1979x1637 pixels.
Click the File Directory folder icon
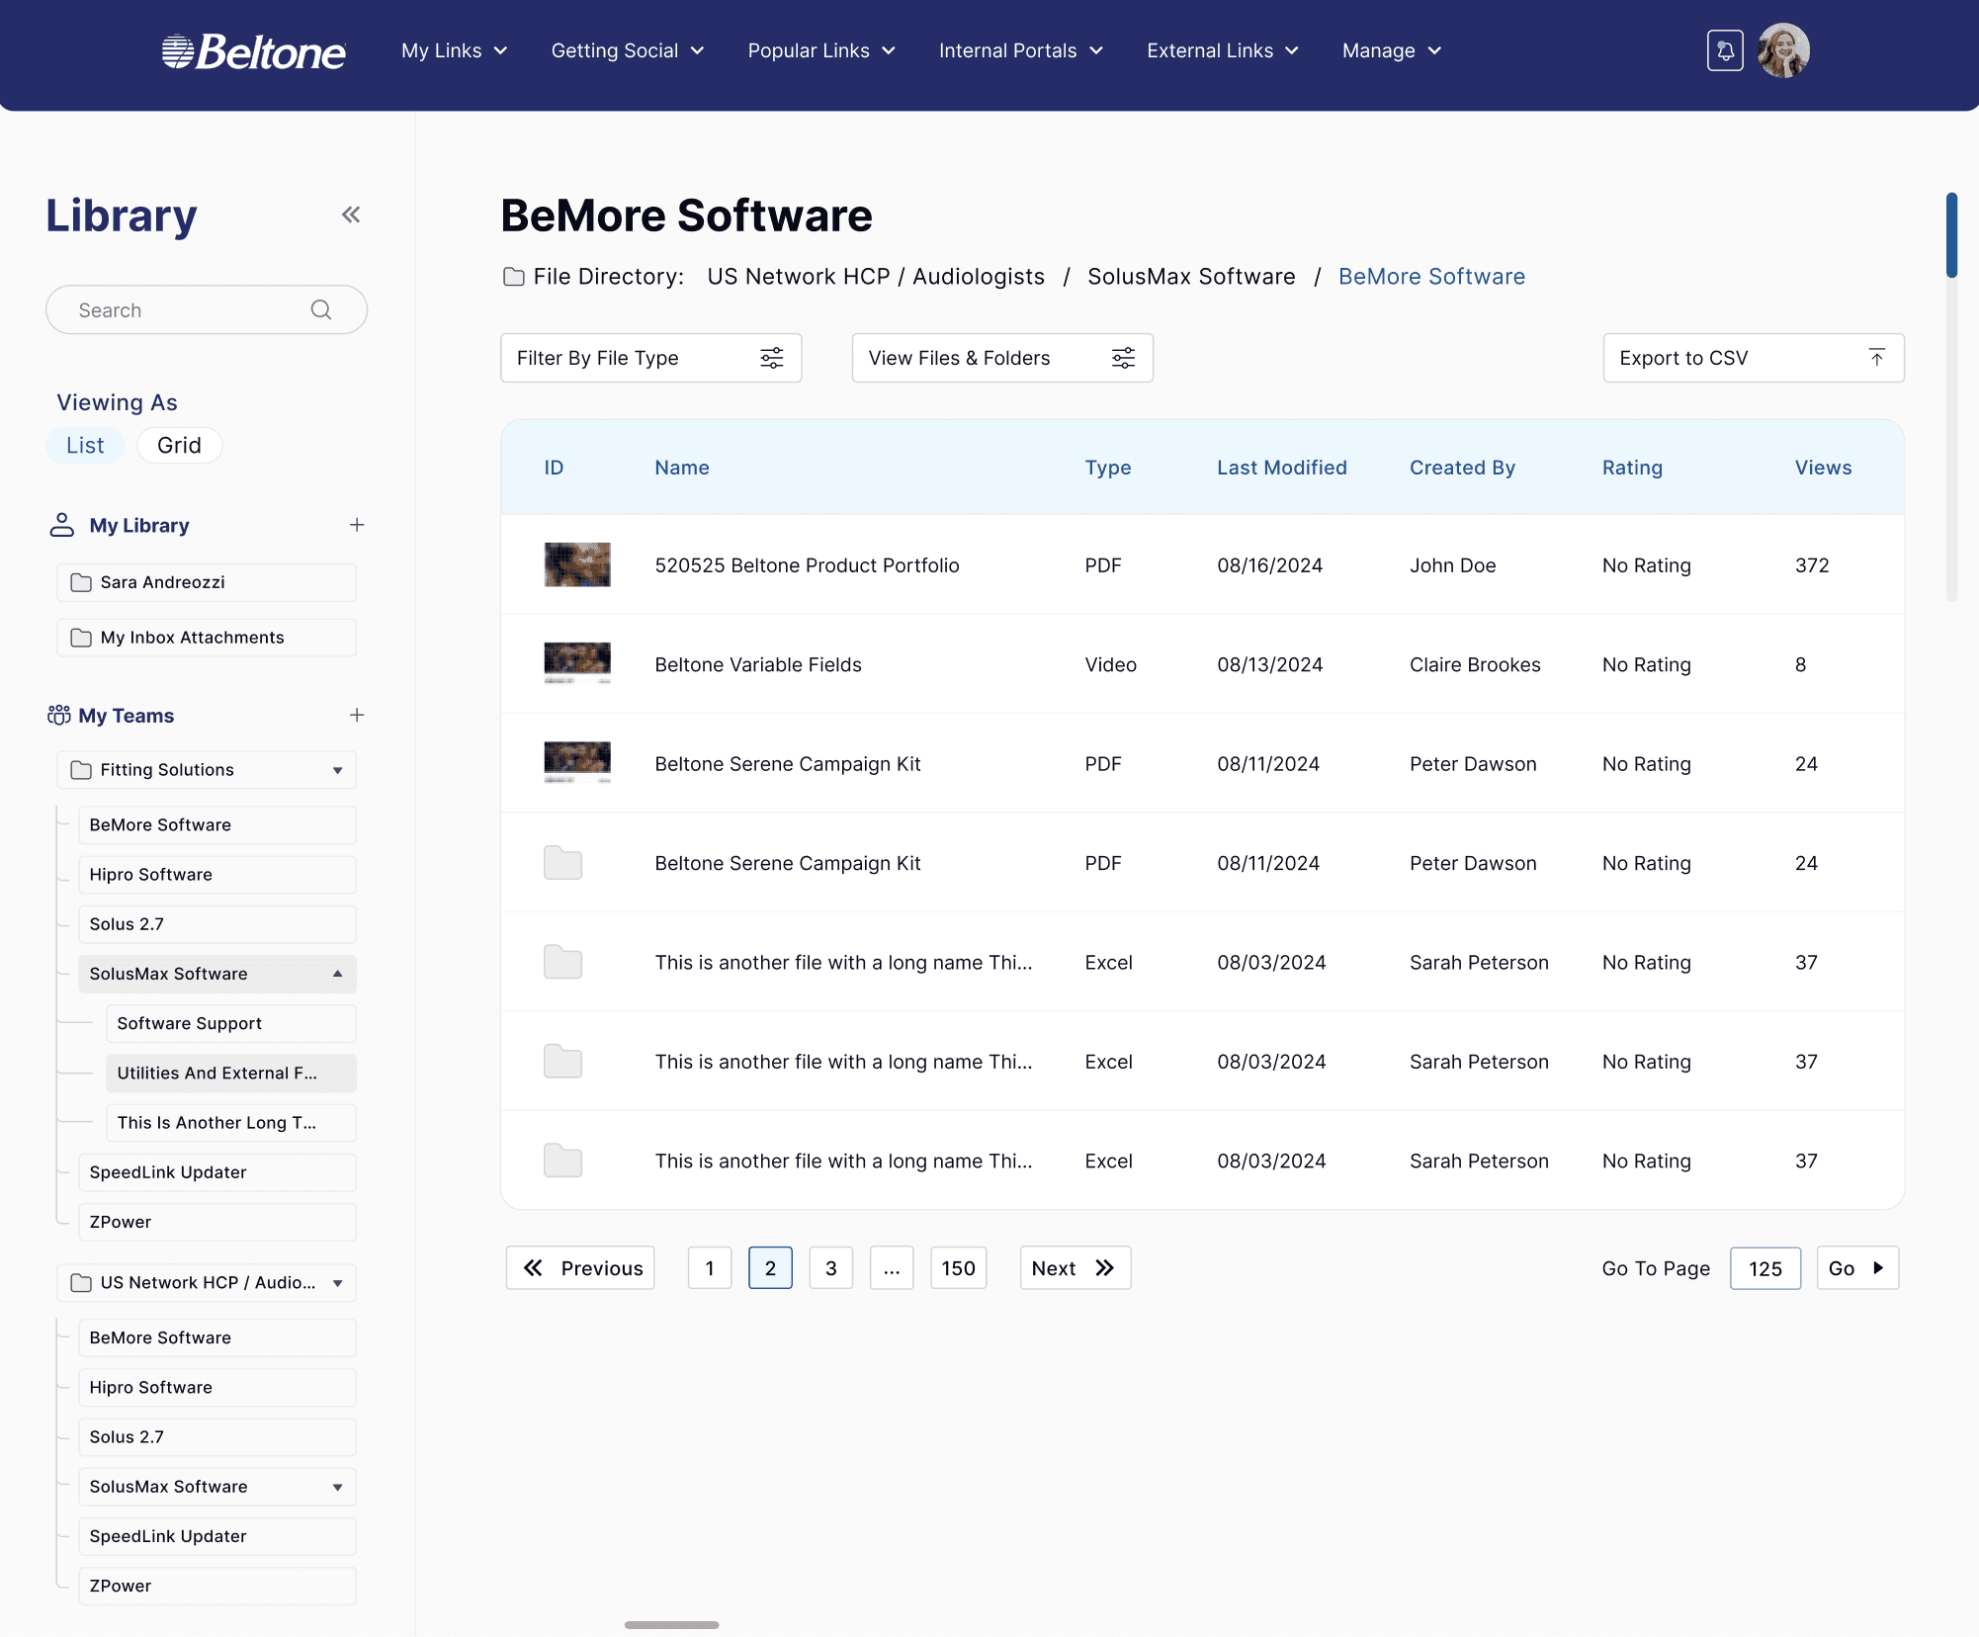coord(514,277)
